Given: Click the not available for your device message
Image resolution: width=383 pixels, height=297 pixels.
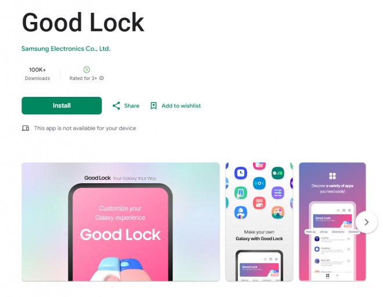Looking at the screenshot, I should pyautogui.click(x=85, y=128).
